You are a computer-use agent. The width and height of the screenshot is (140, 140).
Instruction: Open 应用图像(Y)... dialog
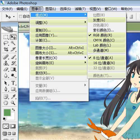59,35
